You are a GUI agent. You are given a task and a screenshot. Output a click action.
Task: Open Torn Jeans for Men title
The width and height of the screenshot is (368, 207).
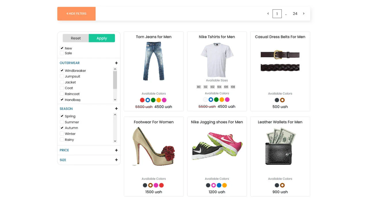154,37
